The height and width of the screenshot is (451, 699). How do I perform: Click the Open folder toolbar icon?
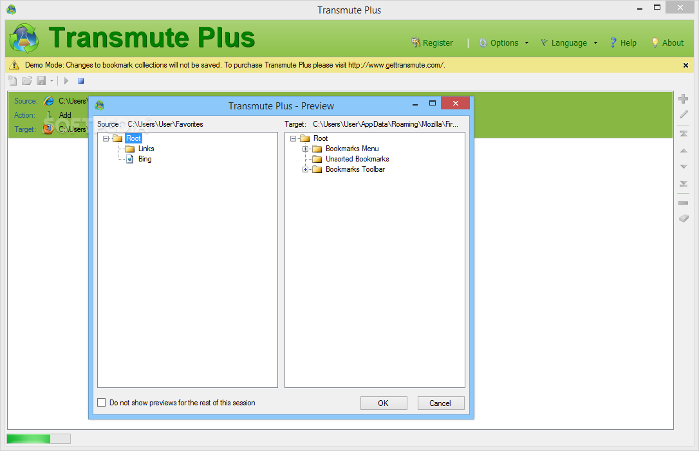[x=27, y=80]
